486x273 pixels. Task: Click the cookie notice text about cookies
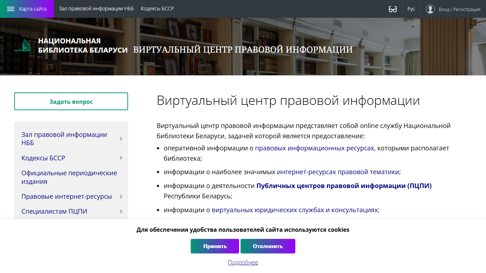(243, 230)
